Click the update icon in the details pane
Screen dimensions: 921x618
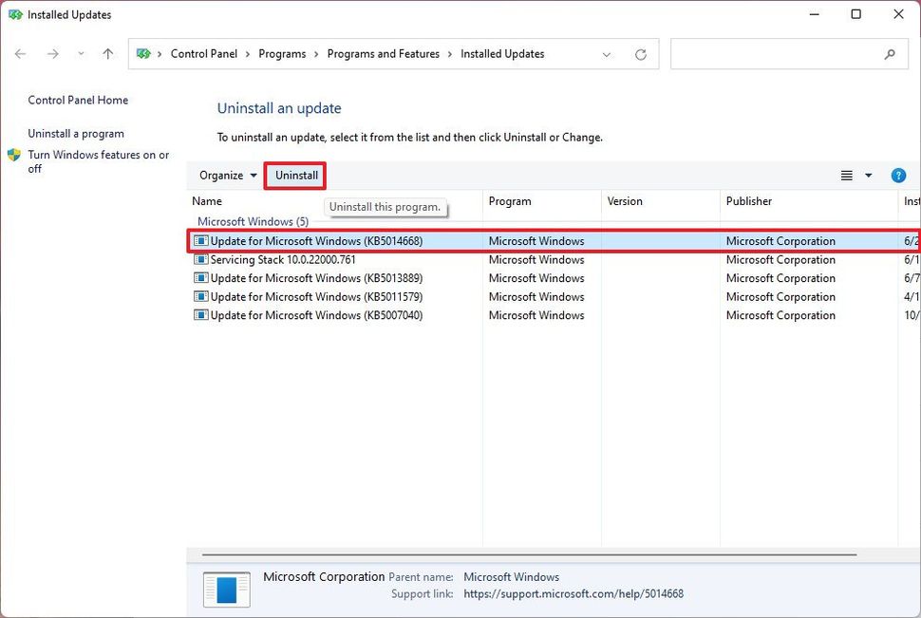(x=226, y=589)
